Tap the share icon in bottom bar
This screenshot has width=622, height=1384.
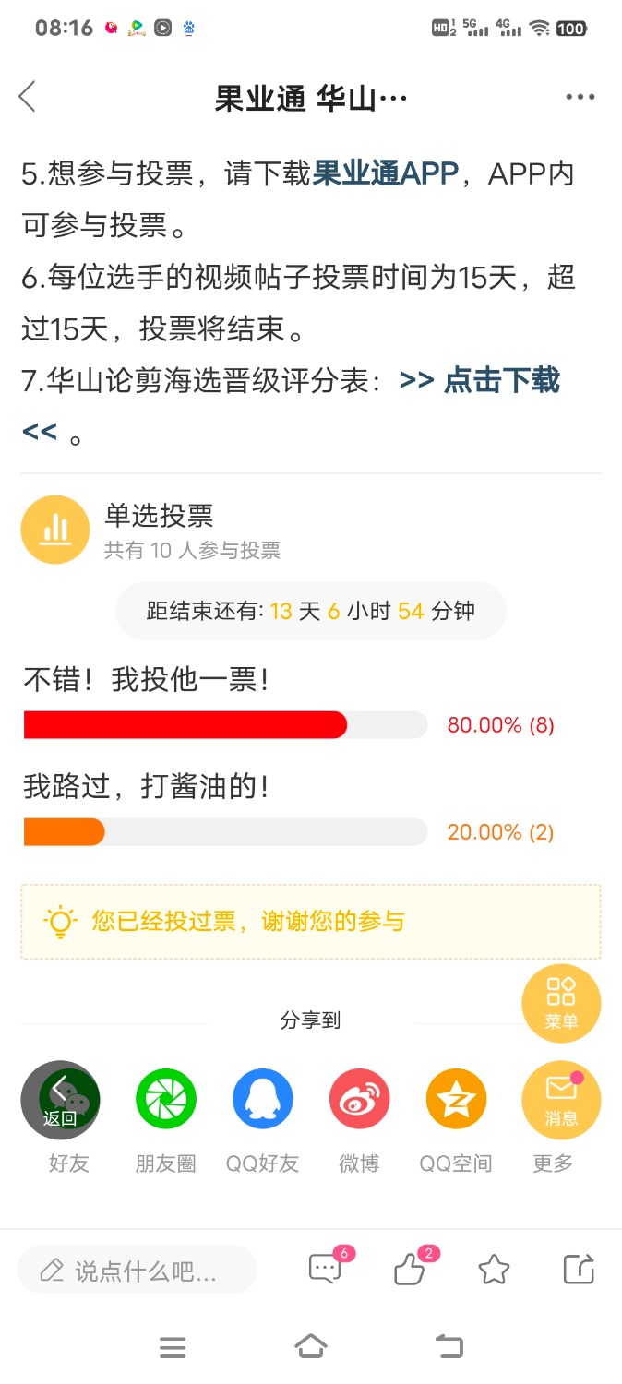[x=579, y=1270]
